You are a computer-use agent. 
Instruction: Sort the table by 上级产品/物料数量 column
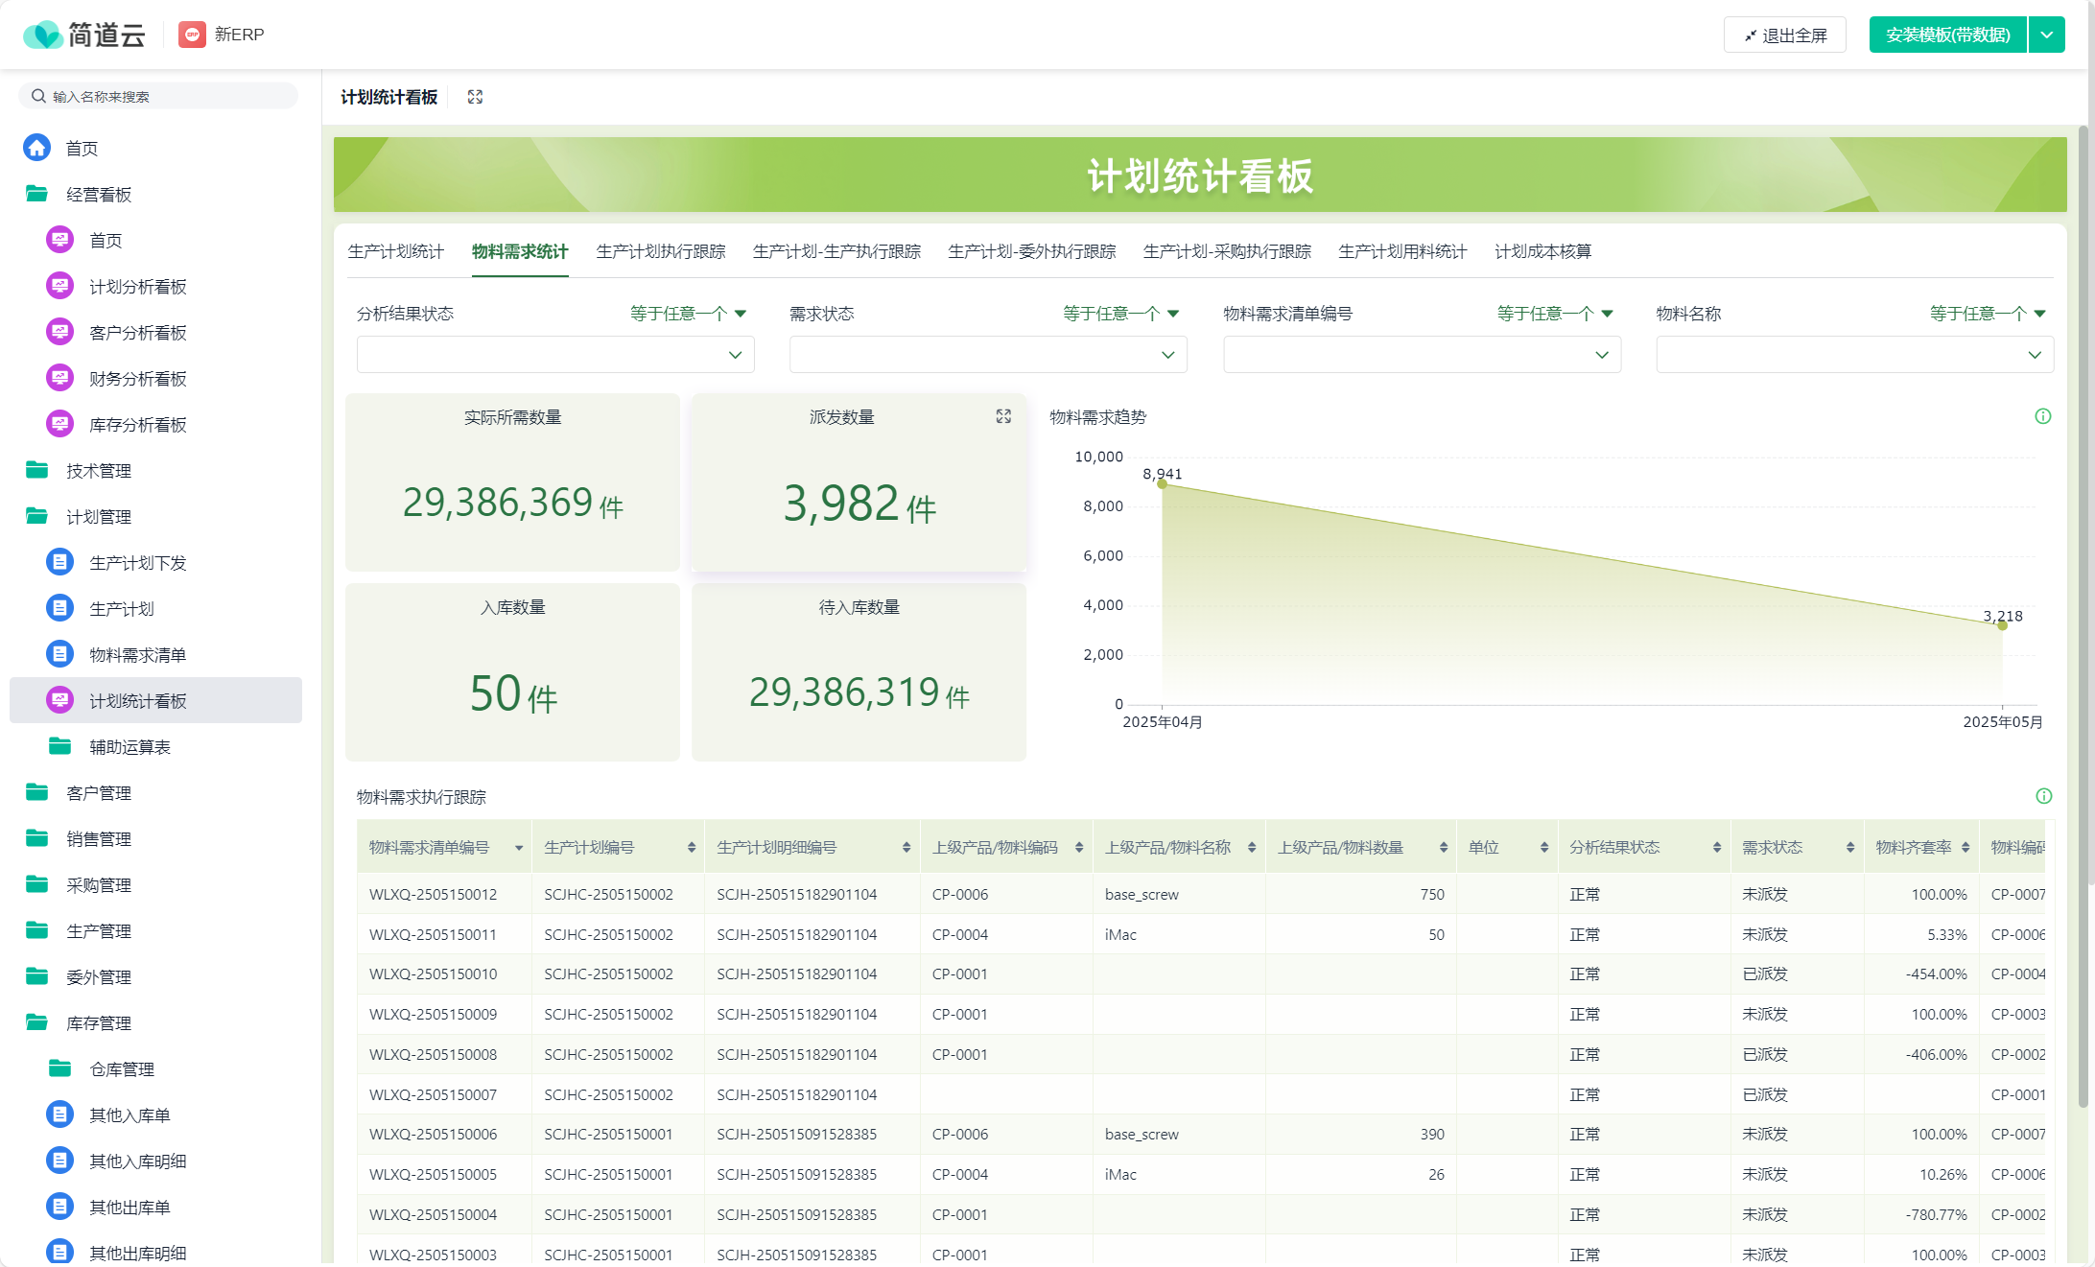1443,847
